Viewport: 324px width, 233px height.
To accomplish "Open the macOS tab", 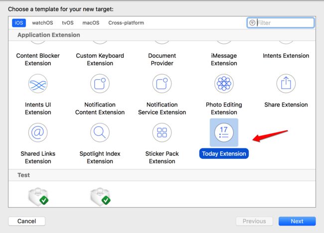I will [91, 23].
